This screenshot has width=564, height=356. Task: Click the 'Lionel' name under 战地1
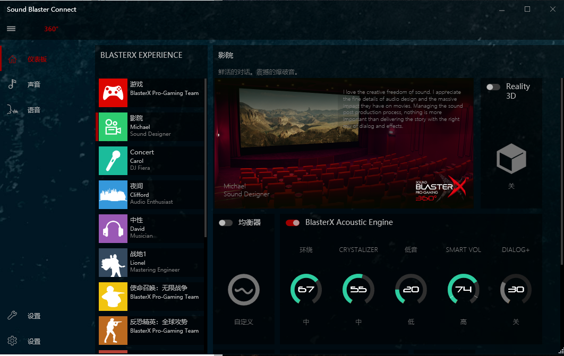pyautogui.click(x=138, y=263)
